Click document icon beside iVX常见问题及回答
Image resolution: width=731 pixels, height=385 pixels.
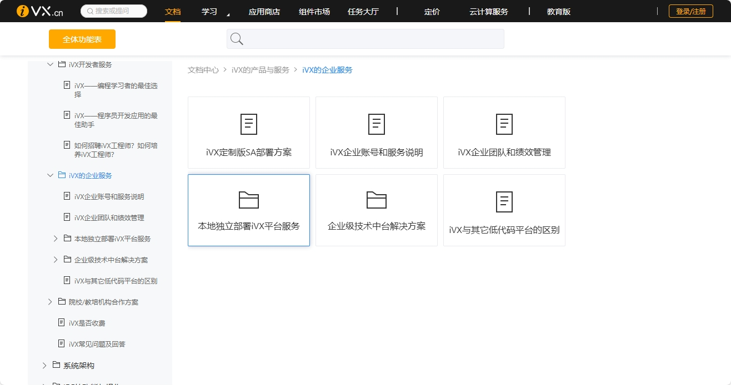[62, 344]
